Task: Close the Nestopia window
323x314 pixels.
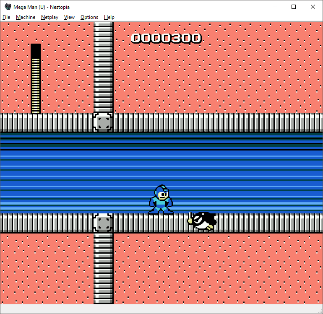Action: tap(313, 7)
